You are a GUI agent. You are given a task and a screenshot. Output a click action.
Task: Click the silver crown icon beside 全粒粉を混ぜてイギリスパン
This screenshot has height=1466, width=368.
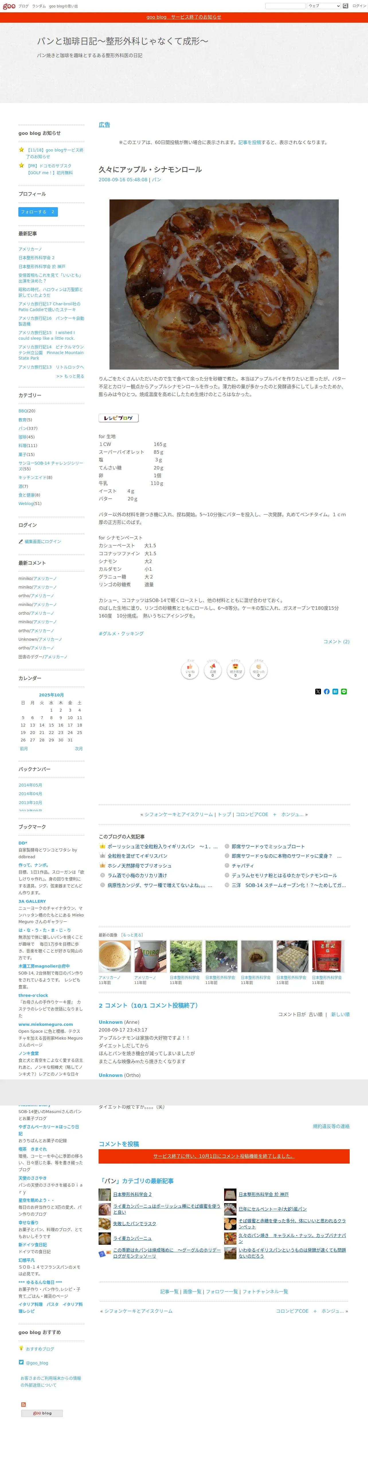(102, 856)
